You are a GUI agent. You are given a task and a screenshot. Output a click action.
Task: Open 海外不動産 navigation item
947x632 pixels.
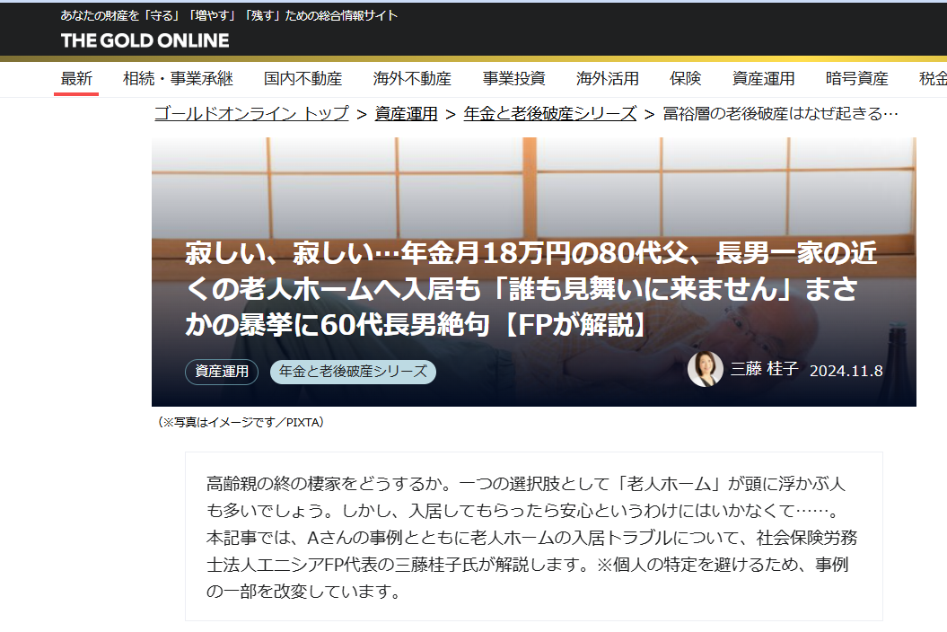coord(412,78)
